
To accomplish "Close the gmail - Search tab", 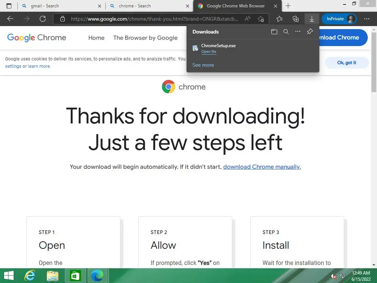I will (x=99, y=6).
